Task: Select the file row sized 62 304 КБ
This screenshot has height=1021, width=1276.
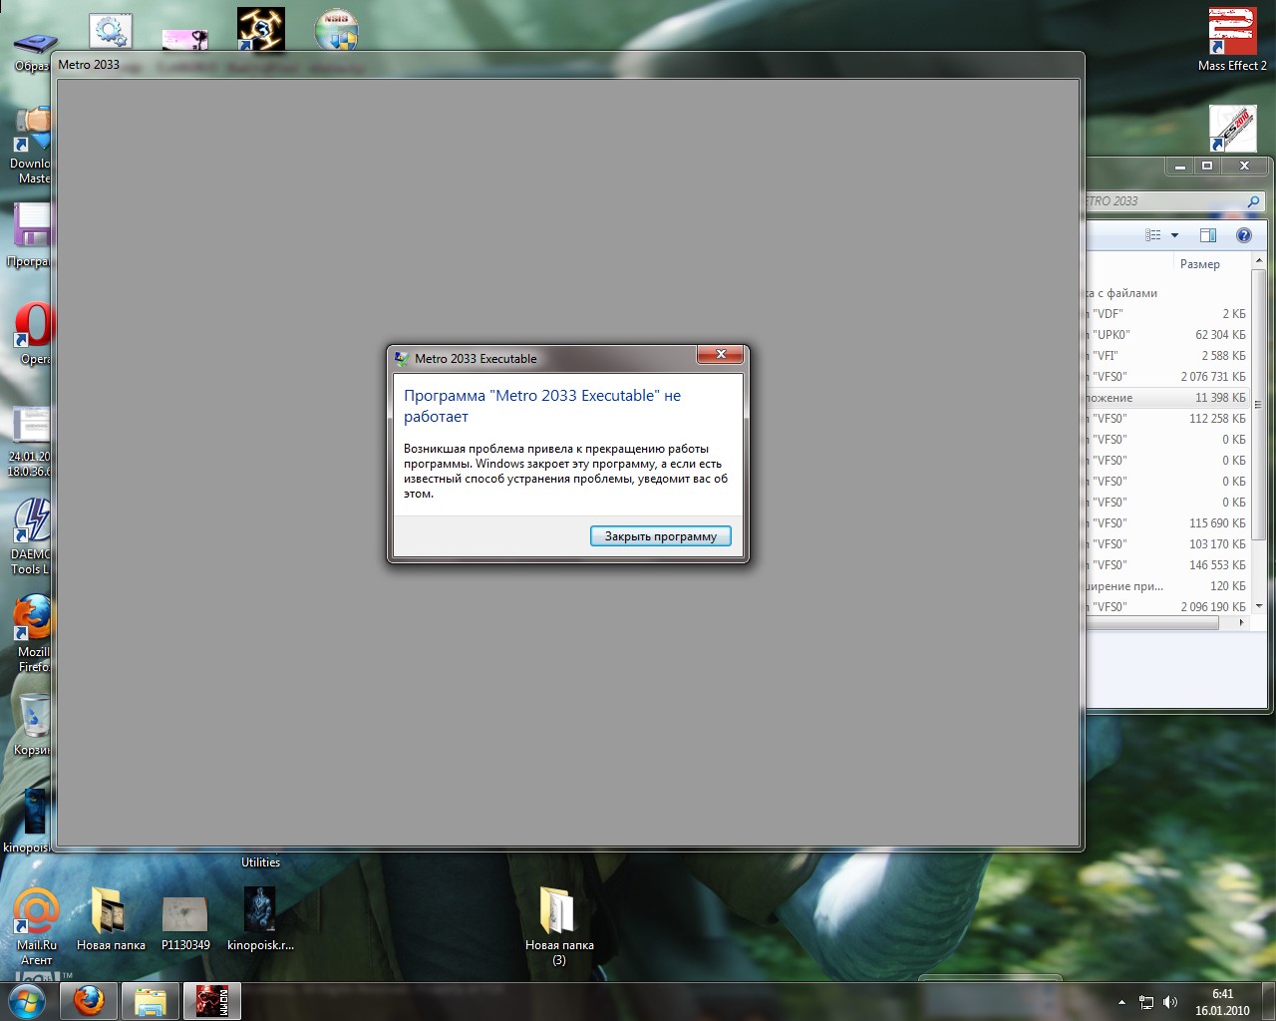Action: coord(1166,335)
